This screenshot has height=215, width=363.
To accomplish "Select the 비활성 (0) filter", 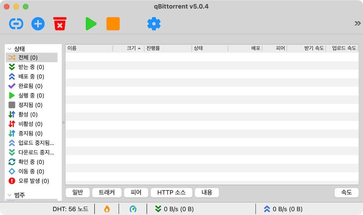I will 32,124.
